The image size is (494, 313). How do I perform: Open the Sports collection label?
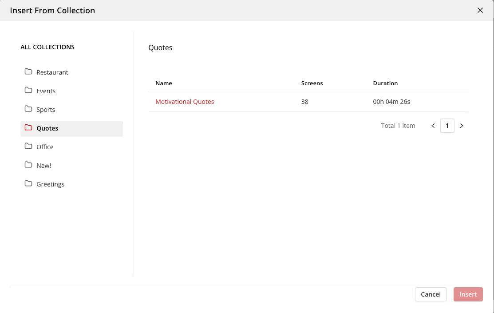point(46,110)
